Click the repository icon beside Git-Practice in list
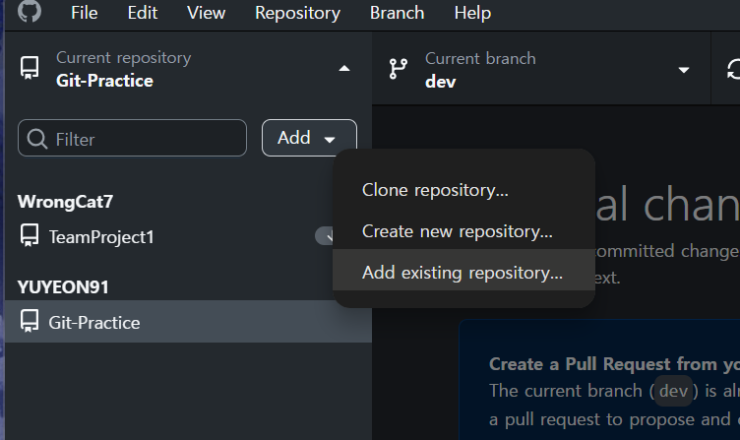 [x=30, y=321]
